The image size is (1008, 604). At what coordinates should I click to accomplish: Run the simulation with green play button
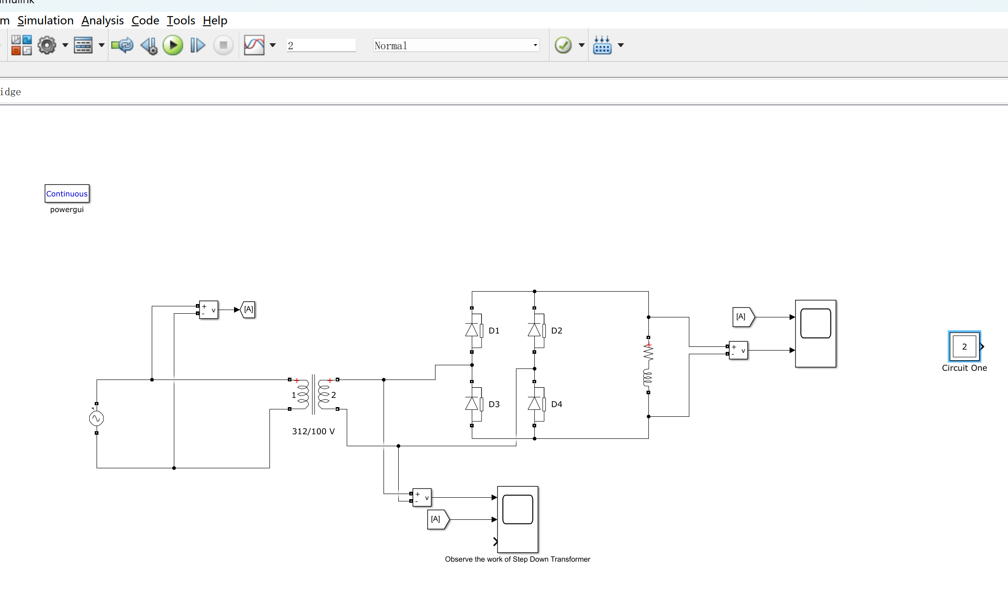173,45
